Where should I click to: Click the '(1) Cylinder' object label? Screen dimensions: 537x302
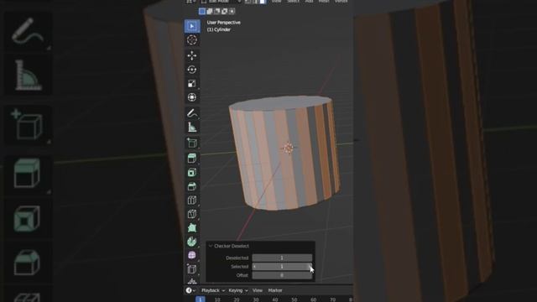tap(218, 30)
